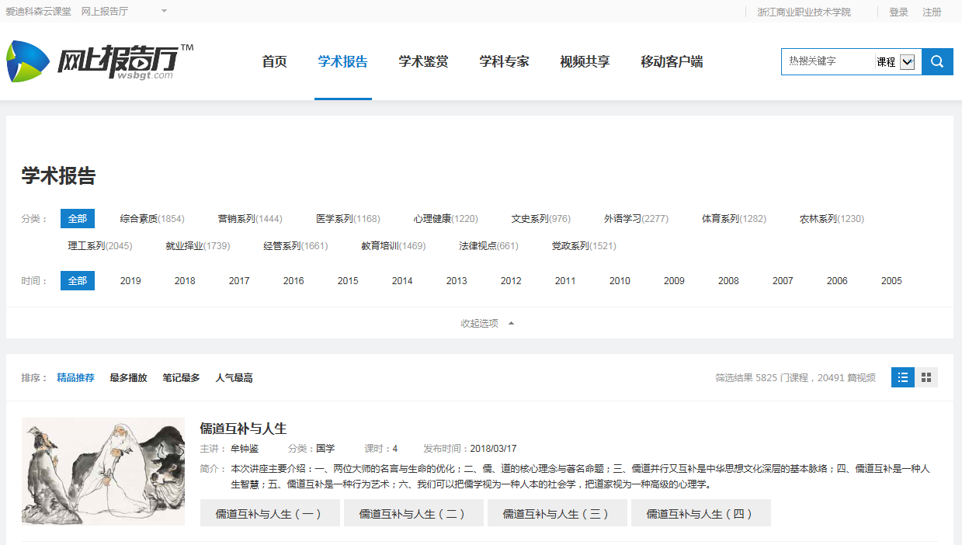Switch to grid view layout icon
Image resolution: width=962 pixels, height=545 pixels.
[926, 377]
